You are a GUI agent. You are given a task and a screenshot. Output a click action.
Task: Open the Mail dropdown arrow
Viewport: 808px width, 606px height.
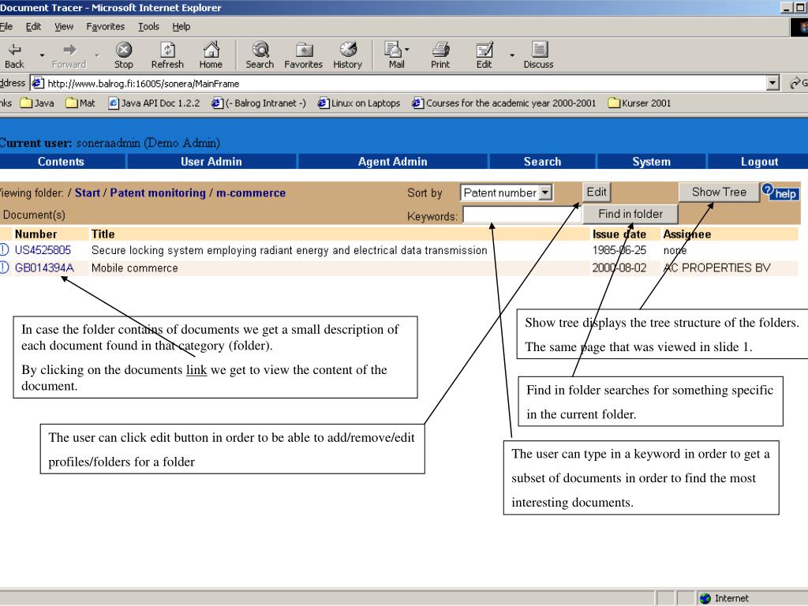407,50
